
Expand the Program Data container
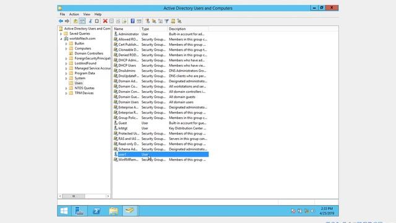point(66,73)
